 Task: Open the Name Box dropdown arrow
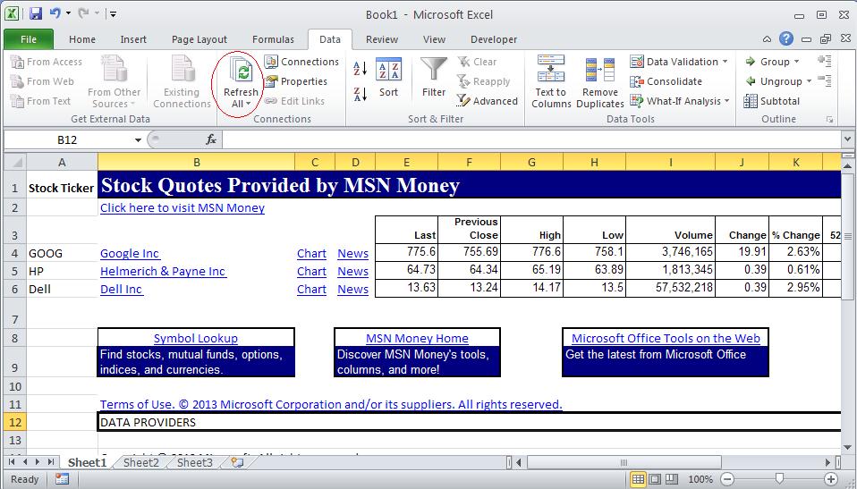(x=138, y=140)
